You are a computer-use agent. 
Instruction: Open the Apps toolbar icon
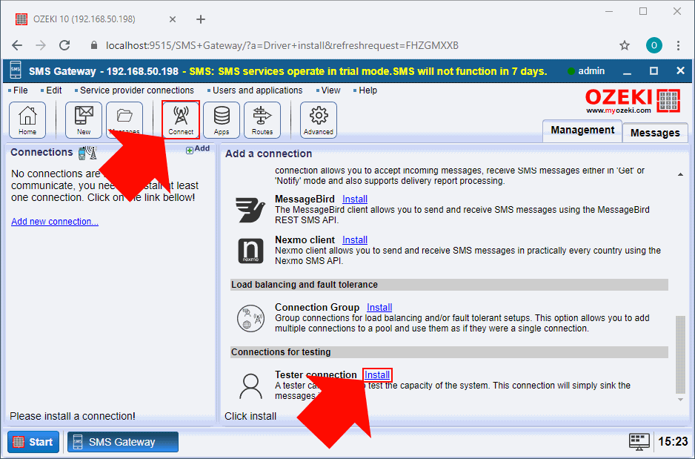click(x=222, y=119)
